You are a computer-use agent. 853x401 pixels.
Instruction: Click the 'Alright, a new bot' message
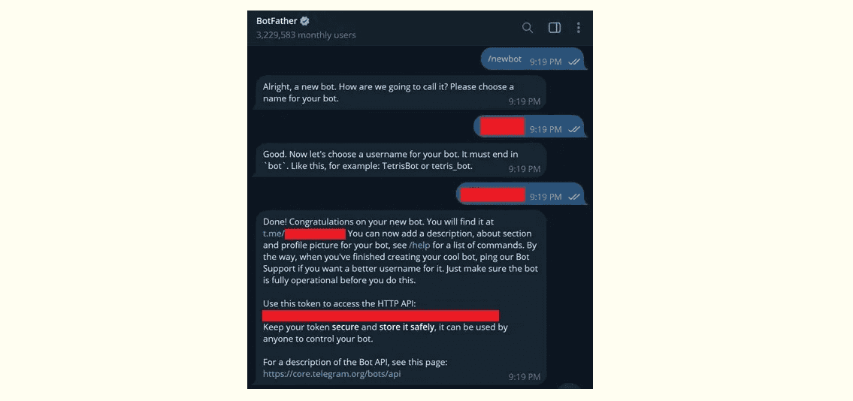[399, 92]
